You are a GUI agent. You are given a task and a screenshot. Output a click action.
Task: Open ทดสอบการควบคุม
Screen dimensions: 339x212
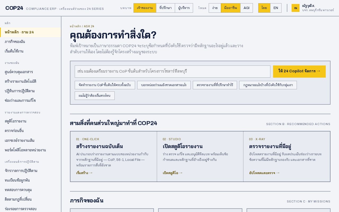[x=30, y=190]
